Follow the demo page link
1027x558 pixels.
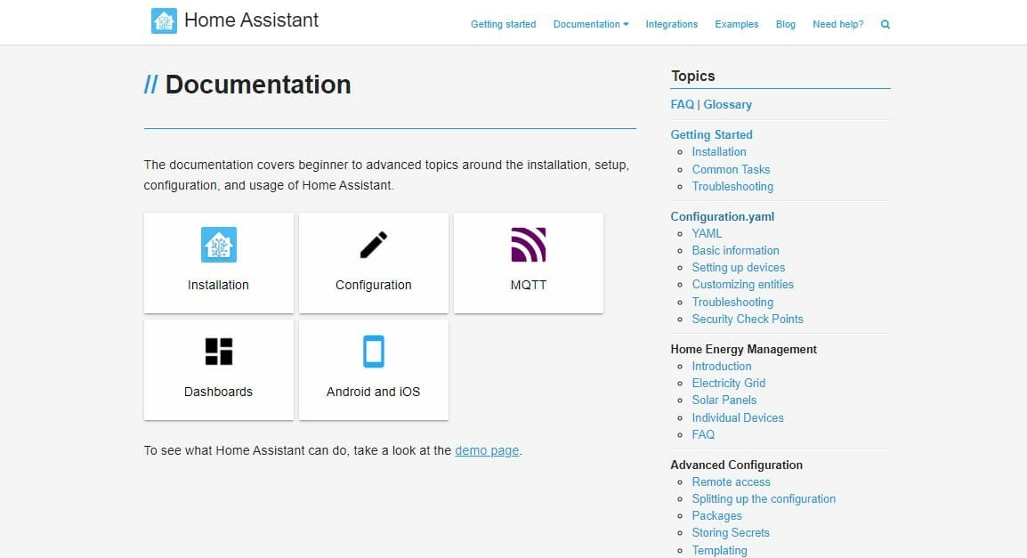[487, 450]
